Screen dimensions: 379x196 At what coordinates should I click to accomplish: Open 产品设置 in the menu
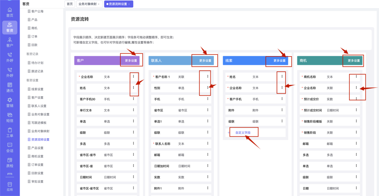coord(36,148)
